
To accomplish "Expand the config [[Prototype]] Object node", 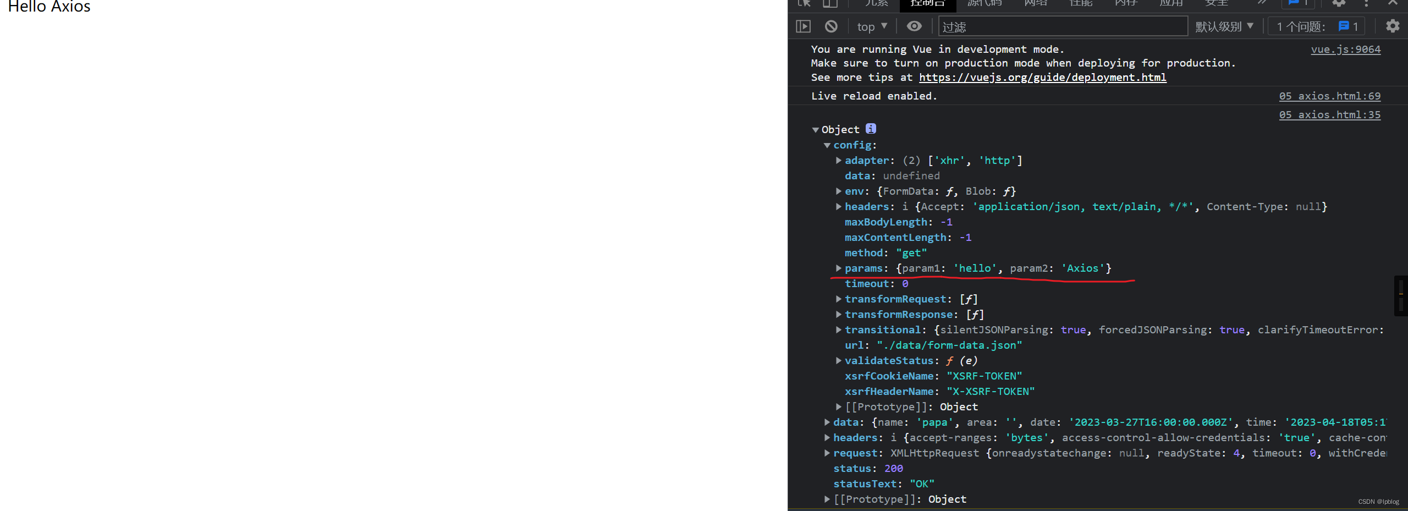I will [x=839, y=406].
